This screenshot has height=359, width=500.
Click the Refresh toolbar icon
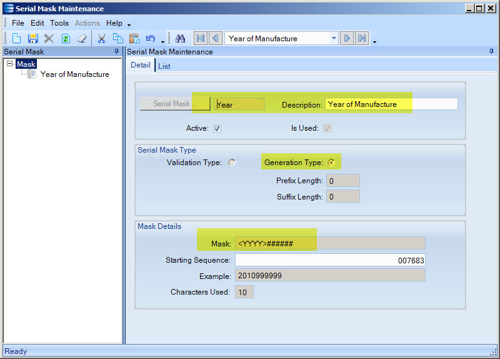click(65, 39)
